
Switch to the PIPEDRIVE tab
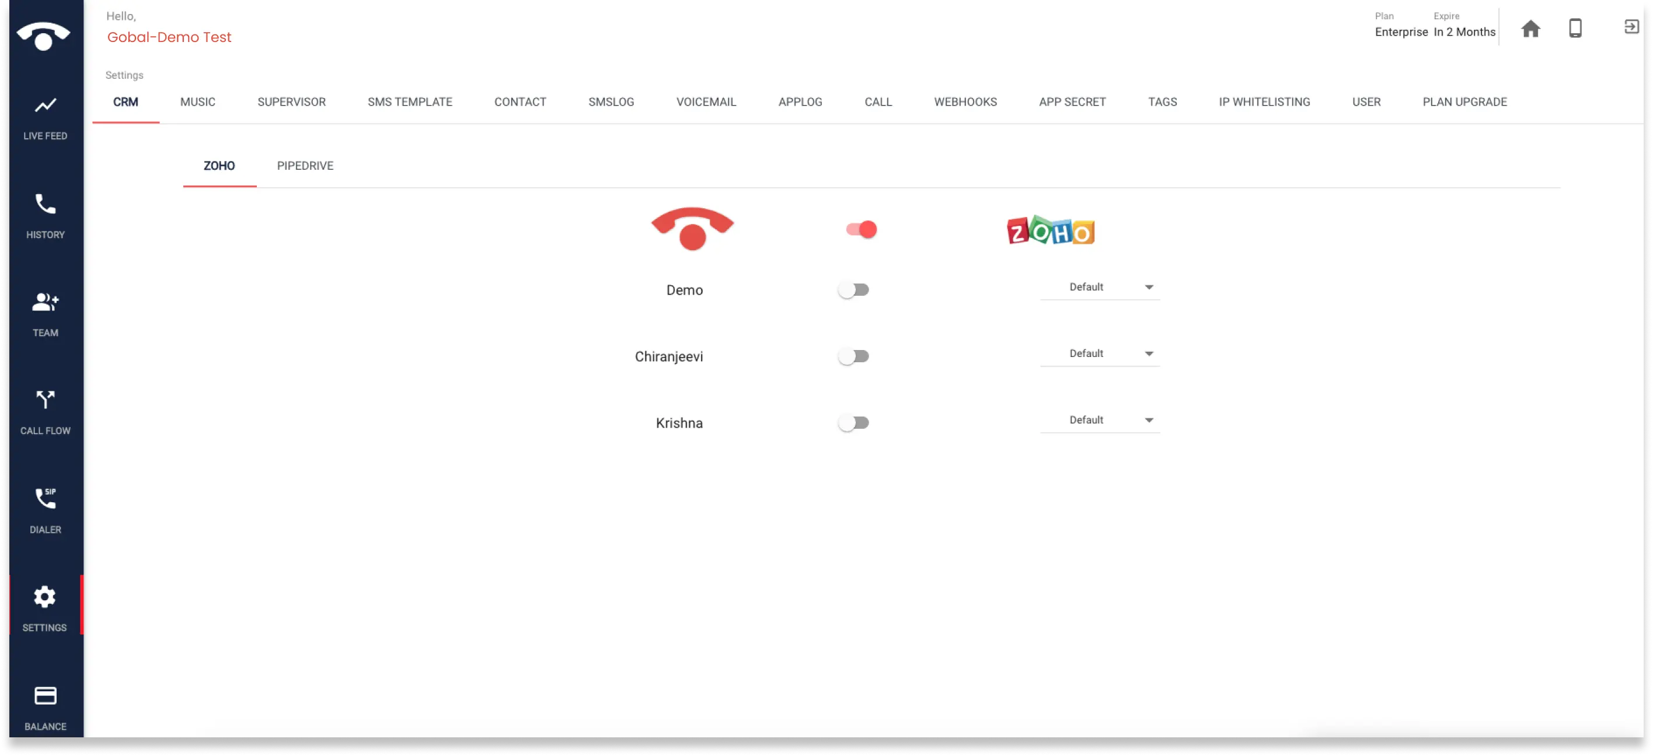point(305,165)
